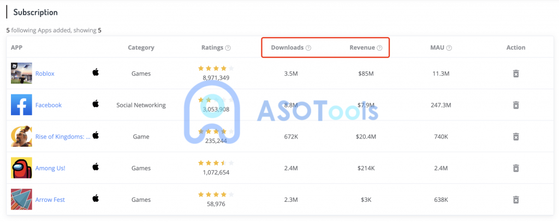Show Revenue help tooltip icon
The width and height of the screenshot is (559, 222).
[x=379, y=48]
